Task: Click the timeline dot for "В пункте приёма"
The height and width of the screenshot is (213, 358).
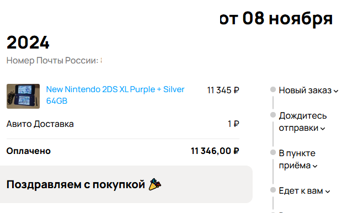Action: pos(273,152)
